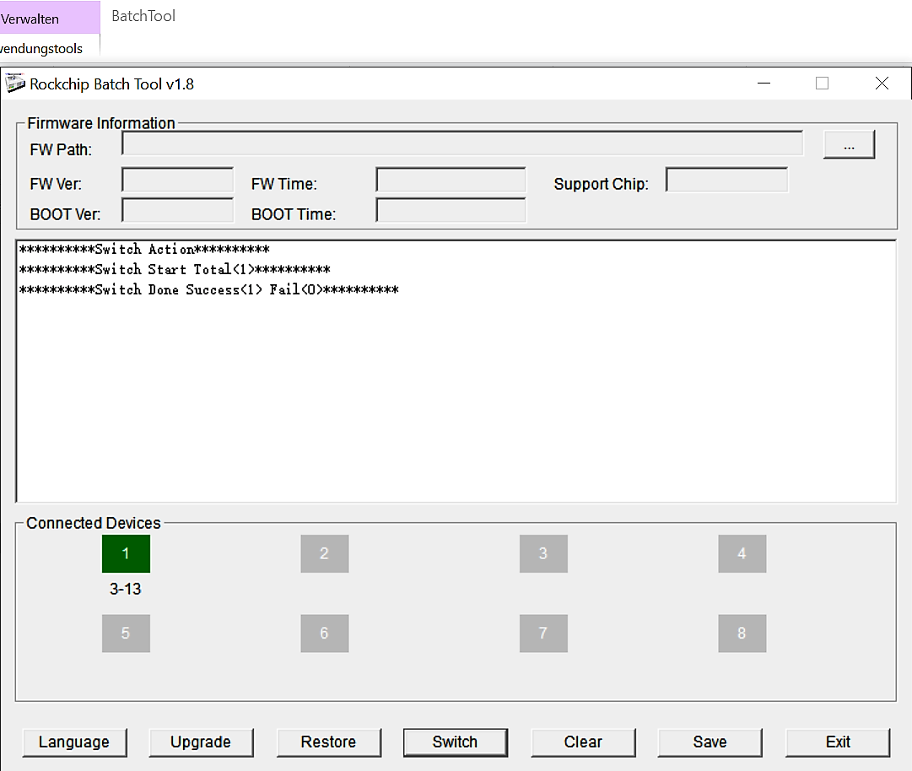Click the 3-13 device port label
The height and width of the screenshot is (771, 912).
coord(126,589)
